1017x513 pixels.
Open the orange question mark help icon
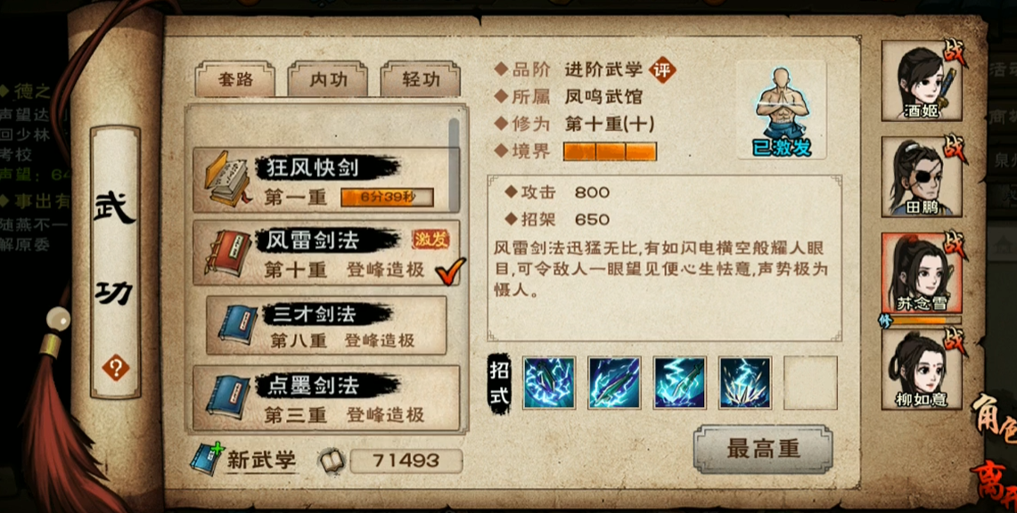pyautogui.click(x=116, y=370)
